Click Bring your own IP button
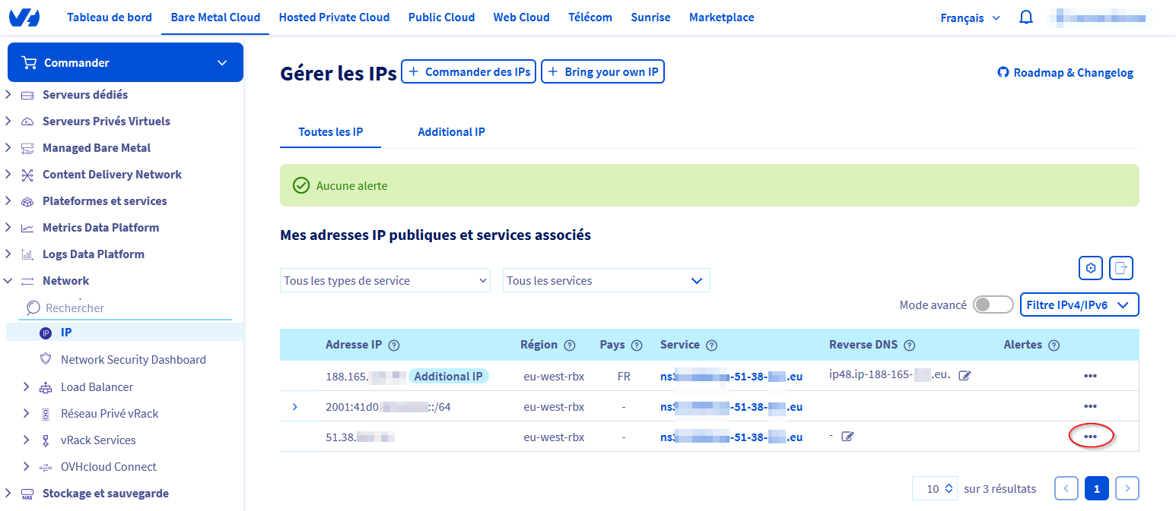 [602, 71]
